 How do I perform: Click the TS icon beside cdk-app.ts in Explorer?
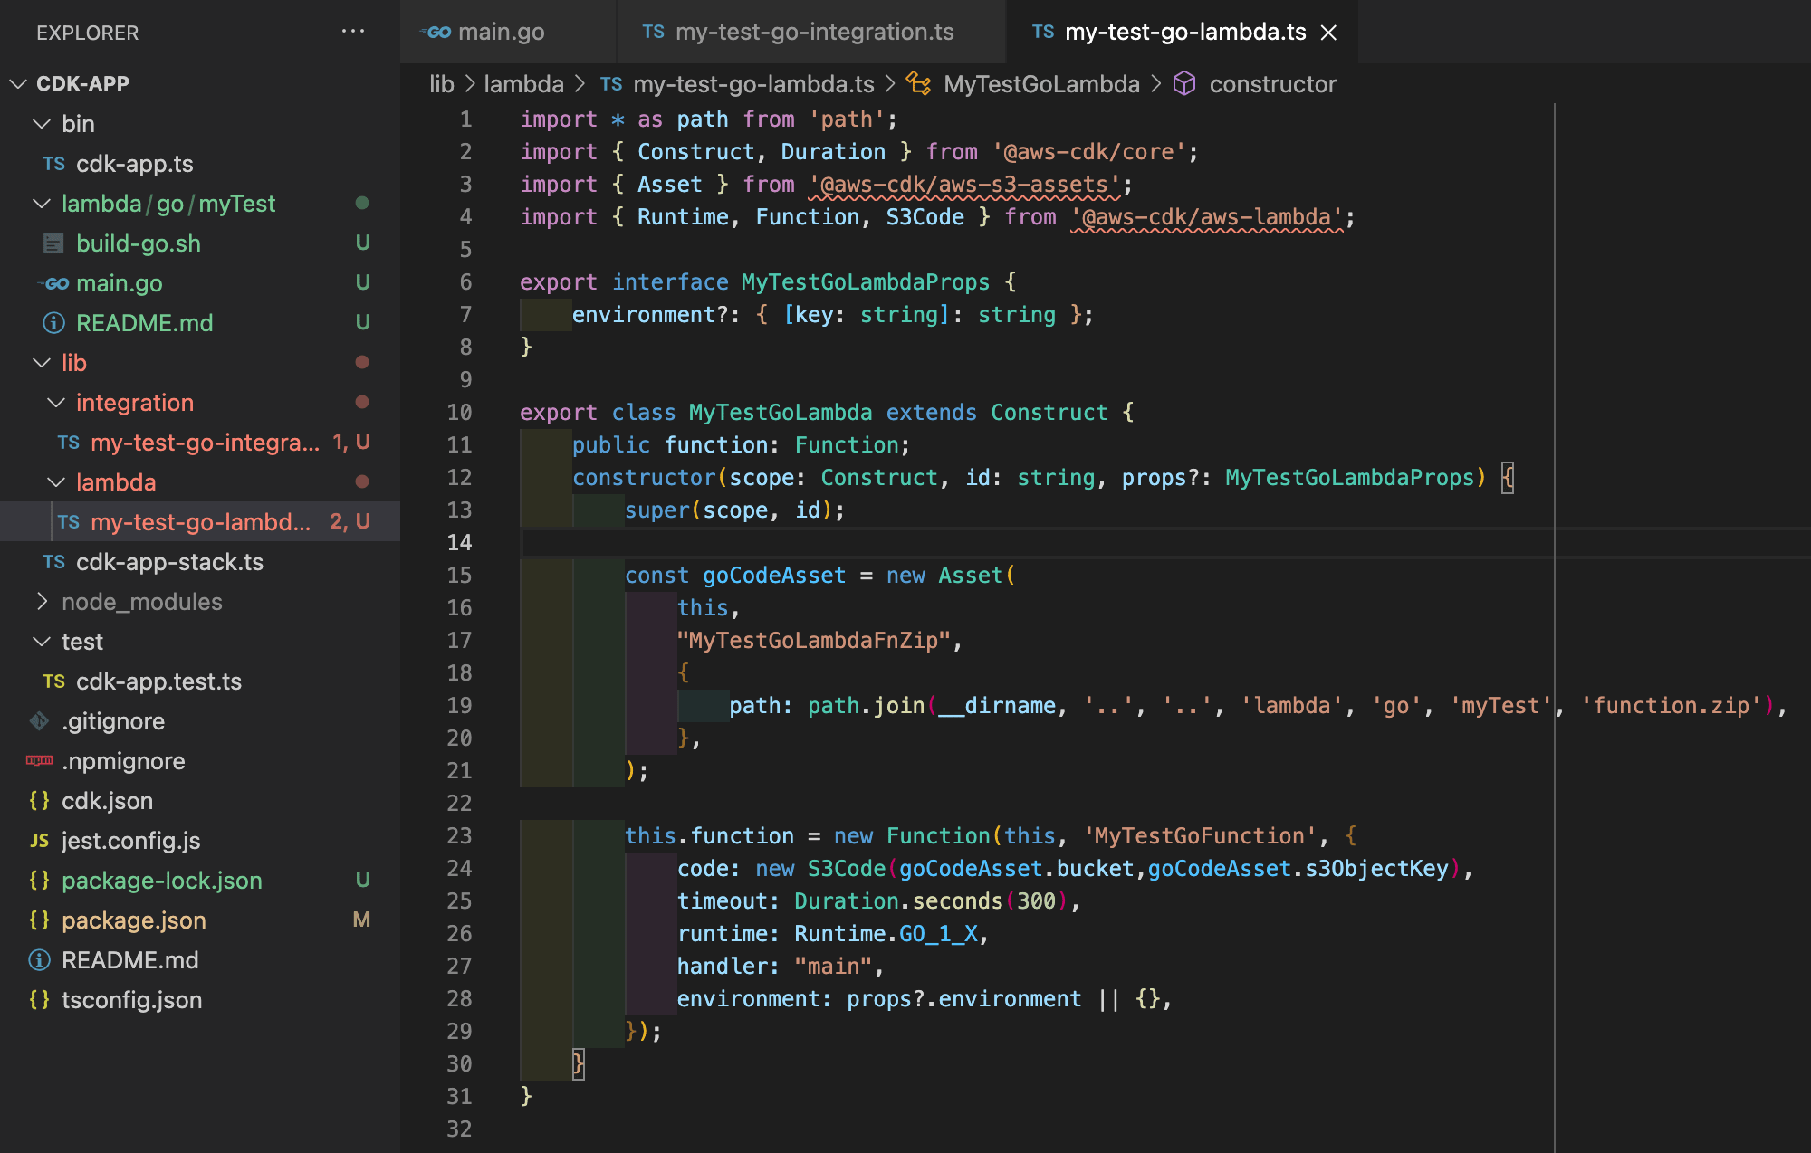click(53, 164)
